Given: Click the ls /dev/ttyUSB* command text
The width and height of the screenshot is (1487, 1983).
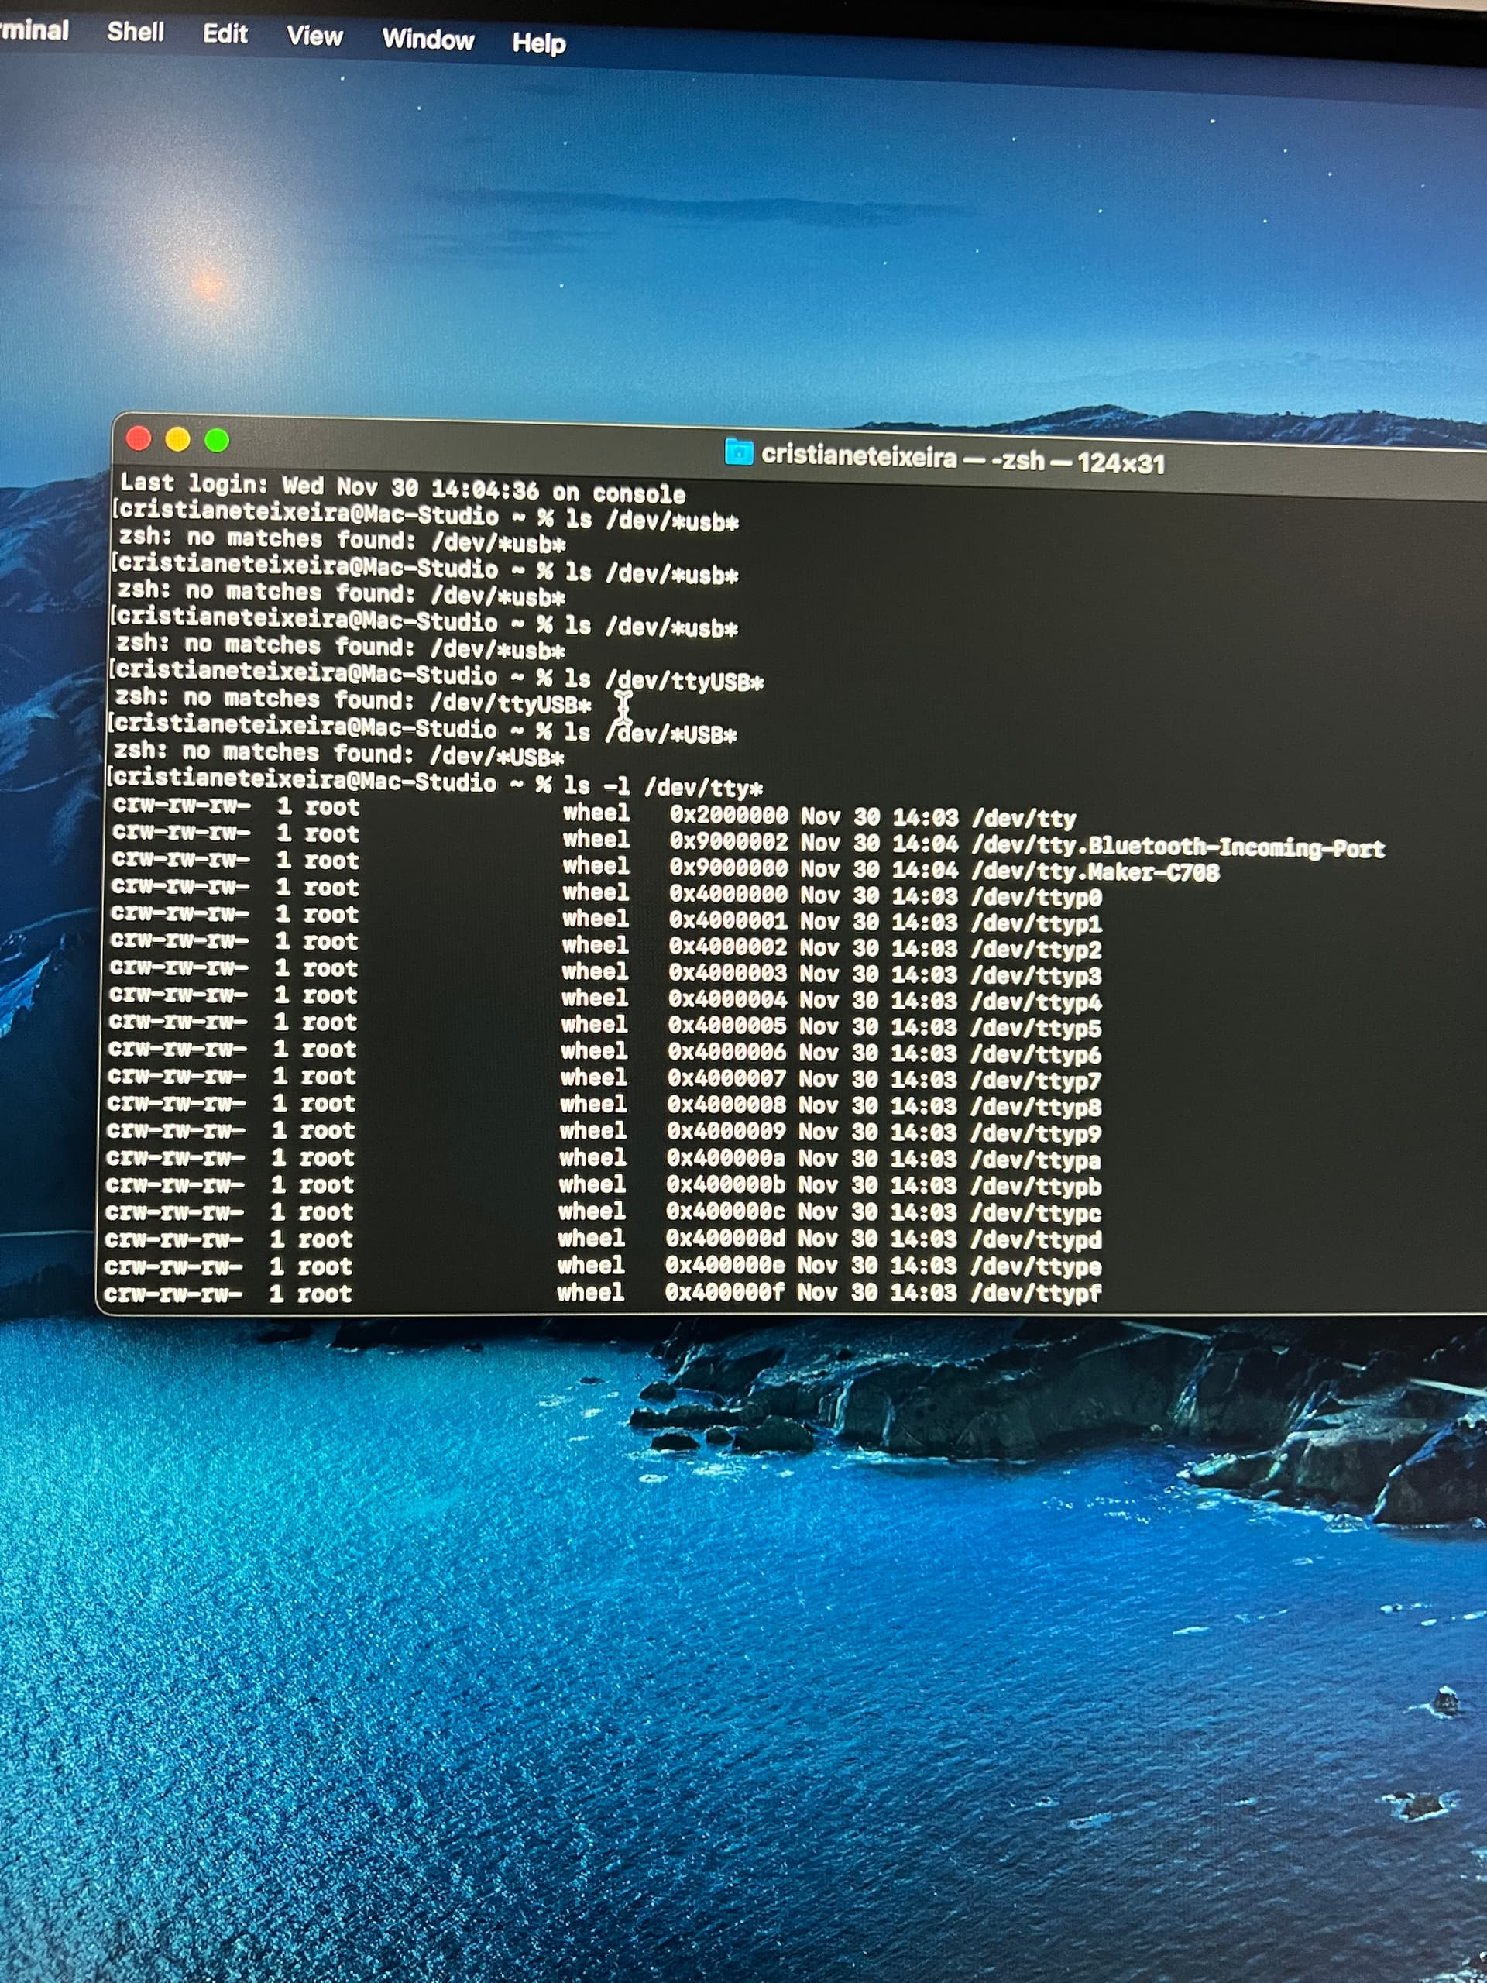Looking at the screenshot, I should pos(665,680).
